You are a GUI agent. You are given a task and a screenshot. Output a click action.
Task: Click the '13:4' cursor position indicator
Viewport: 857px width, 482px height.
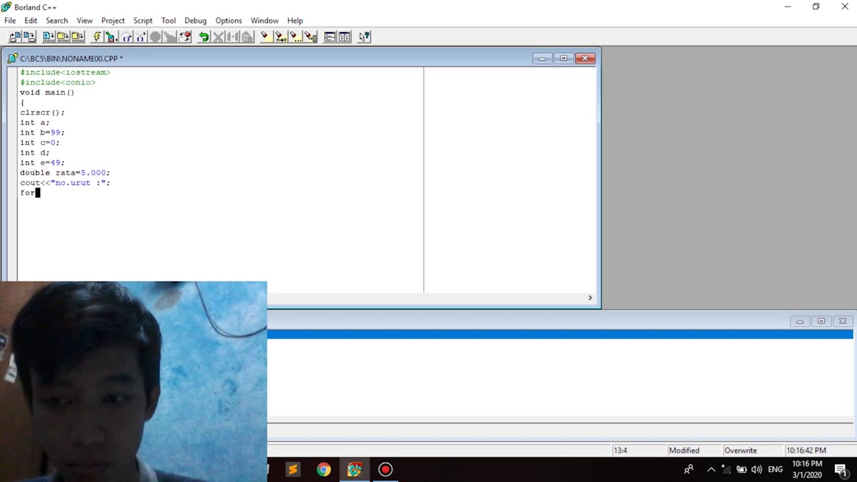point(620,451)
